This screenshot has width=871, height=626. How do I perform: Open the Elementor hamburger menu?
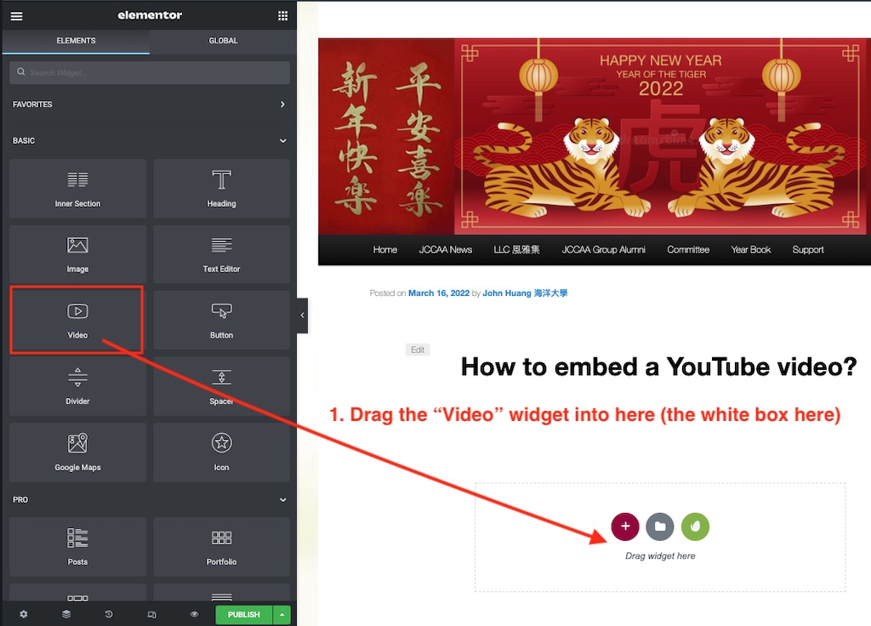click(x=17, y=16)
